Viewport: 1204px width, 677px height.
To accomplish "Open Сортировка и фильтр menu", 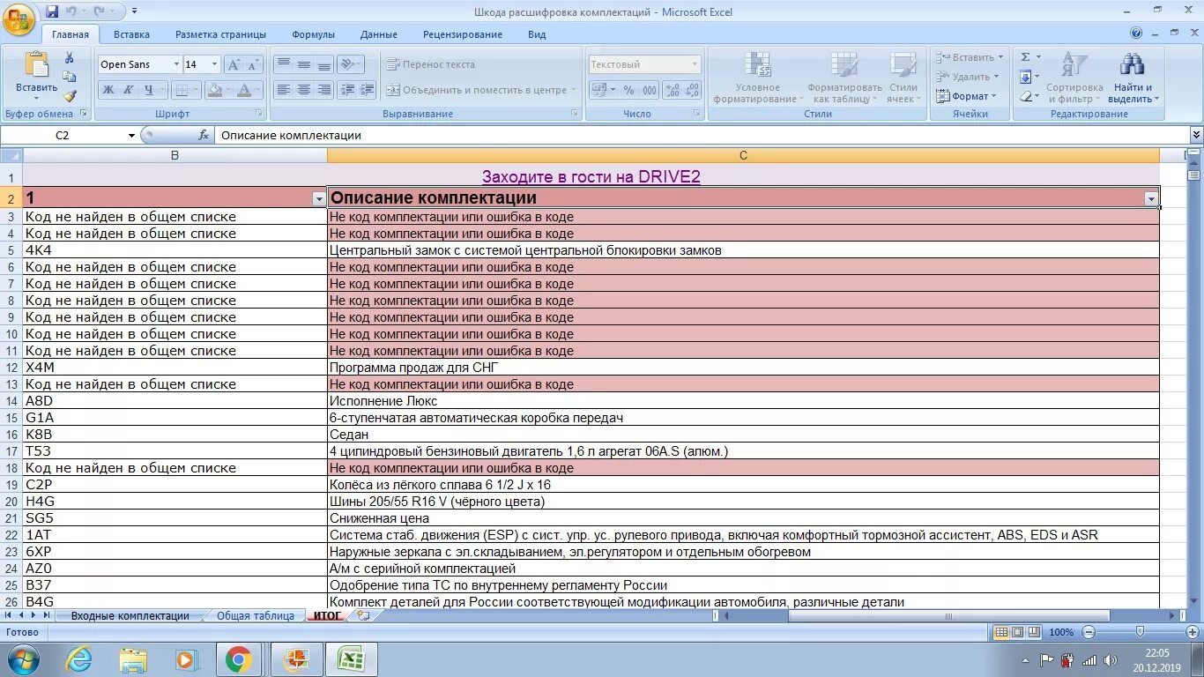I will click(x=1074, y=78).
